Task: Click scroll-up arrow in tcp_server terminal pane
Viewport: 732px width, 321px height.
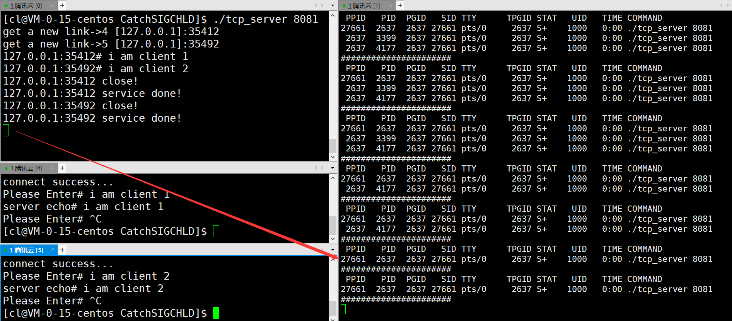Action: pos(333,15)
